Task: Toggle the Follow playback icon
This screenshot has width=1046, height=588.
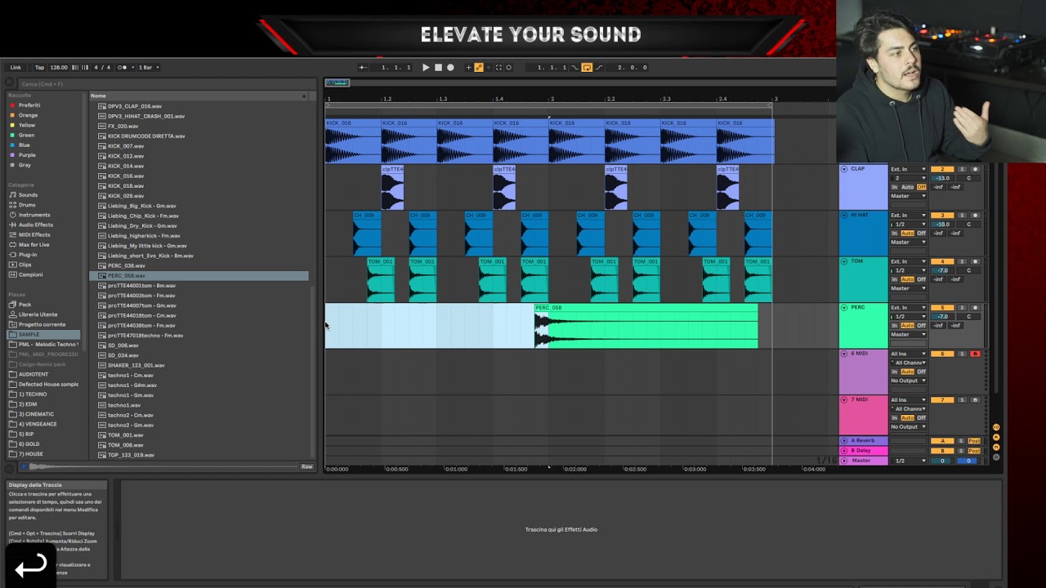Action: pyautogui.click(x=361, y=67)
